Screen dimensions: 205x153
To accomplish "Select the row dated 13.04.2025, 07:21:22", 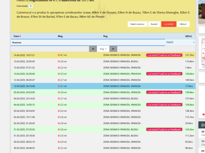I will pos(103,68).
